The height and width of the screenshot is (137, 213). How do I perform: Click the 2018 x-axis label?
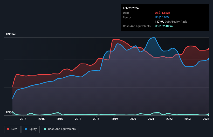pyautogui.click(x=96, y=119)
